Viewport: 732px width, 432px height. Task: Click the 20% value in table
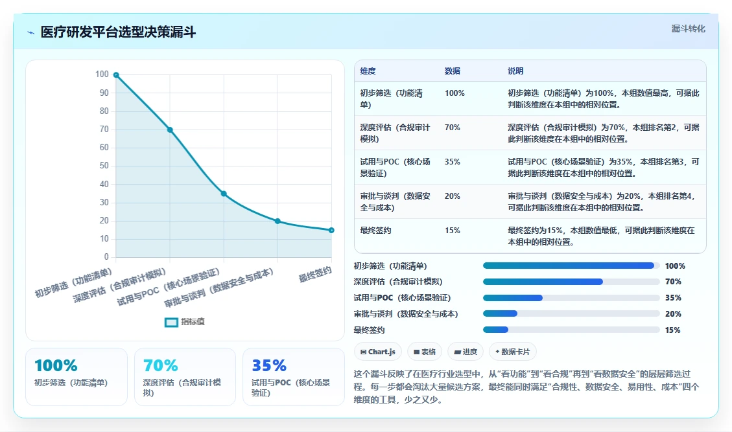tap(453, 196)
